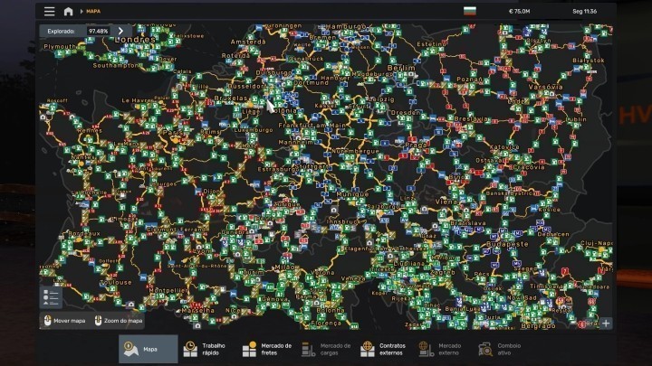This screenshot has height=366, width=652.
Task: Click the Mercado de cargas trailer icon
Action: pyautogui.click(x=309, y=349)
